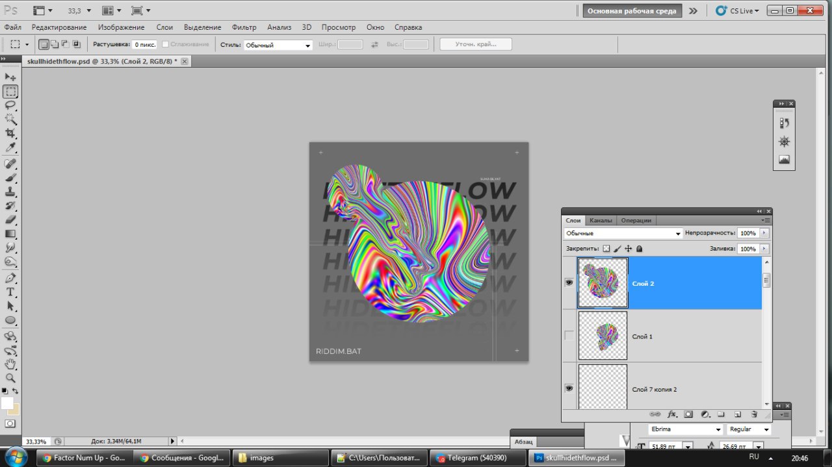Image resolution: width=832 pixels, height=467 pixels.
Task: Open the tool preset picker arrow
Action: coord(27,44)
